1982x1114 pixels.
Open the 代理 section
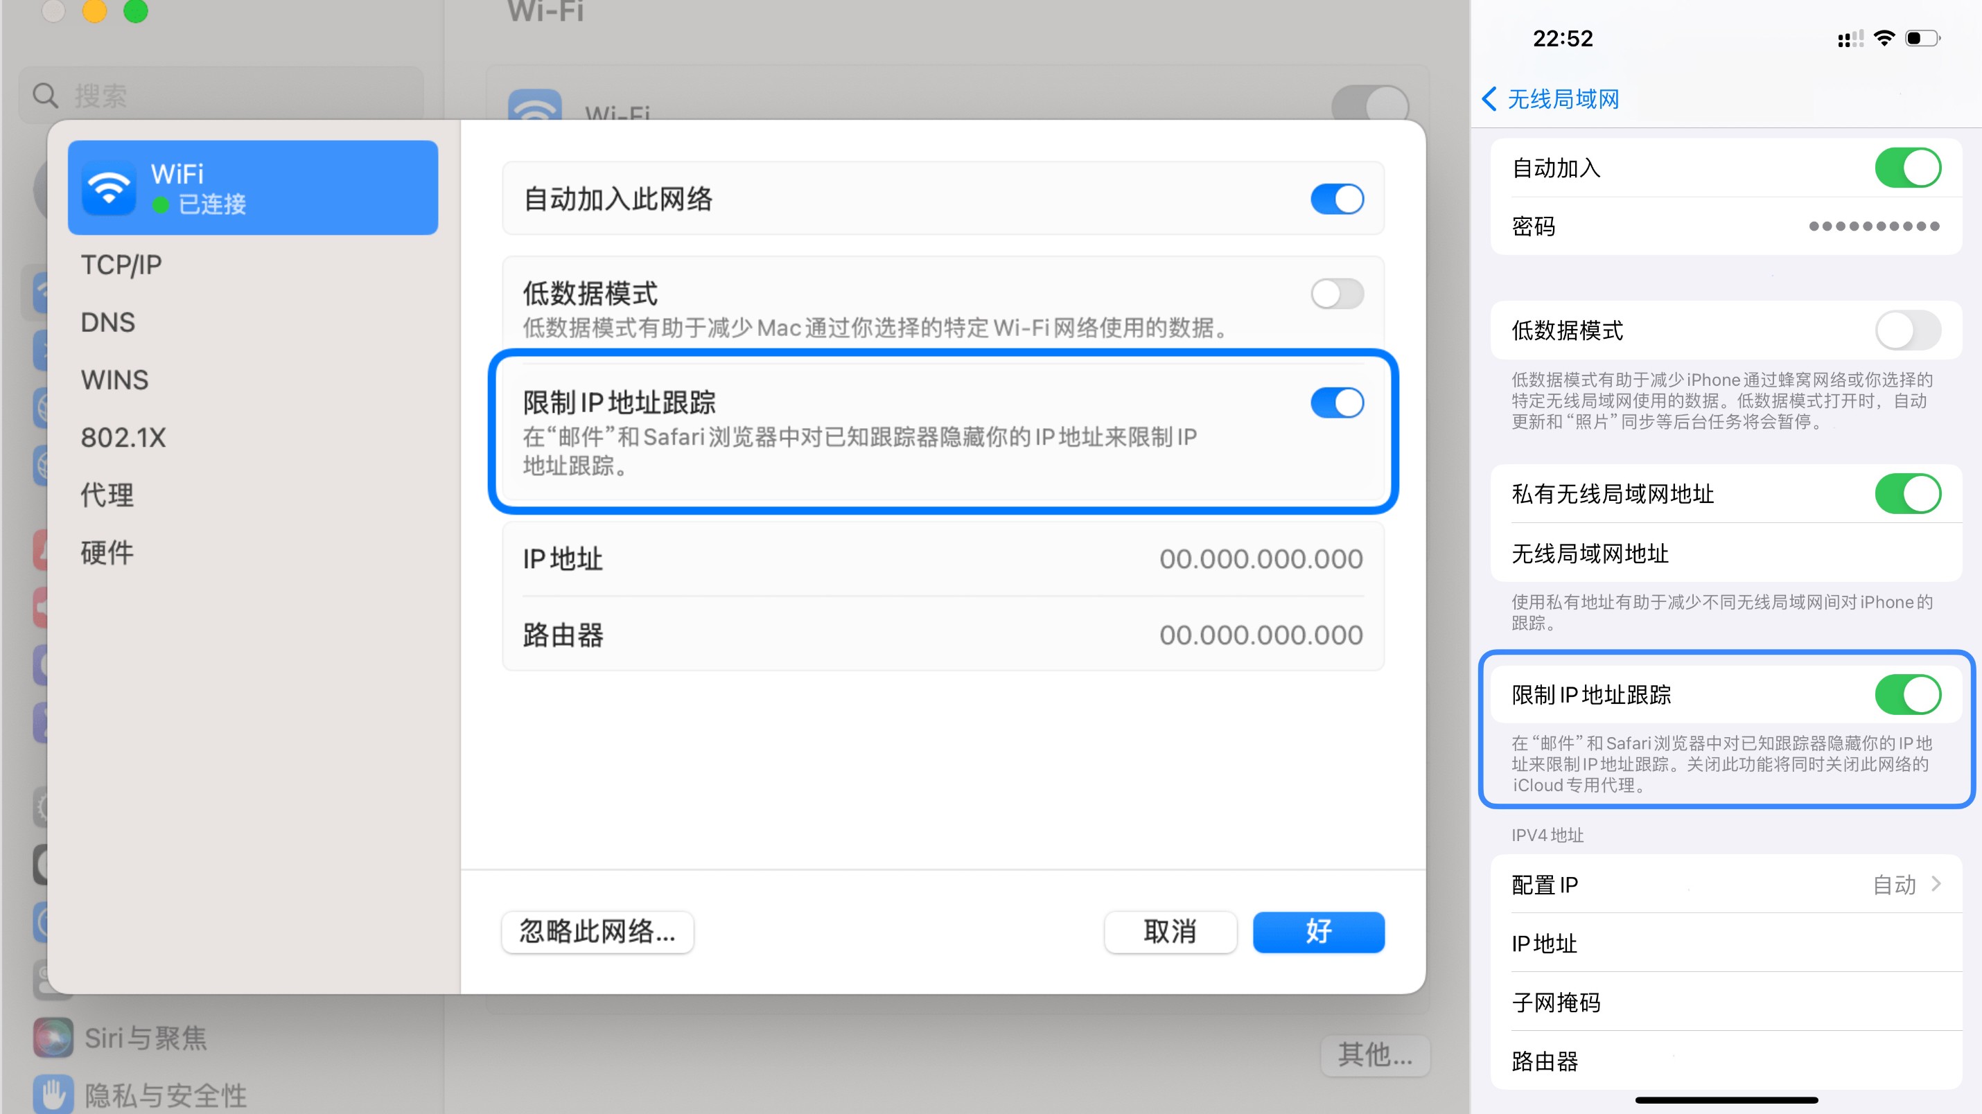[x=107, y=495]
